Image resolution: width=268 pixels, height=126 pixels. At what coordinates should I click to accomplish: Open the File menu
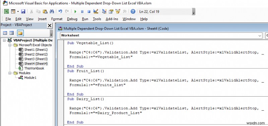point(8,19)
